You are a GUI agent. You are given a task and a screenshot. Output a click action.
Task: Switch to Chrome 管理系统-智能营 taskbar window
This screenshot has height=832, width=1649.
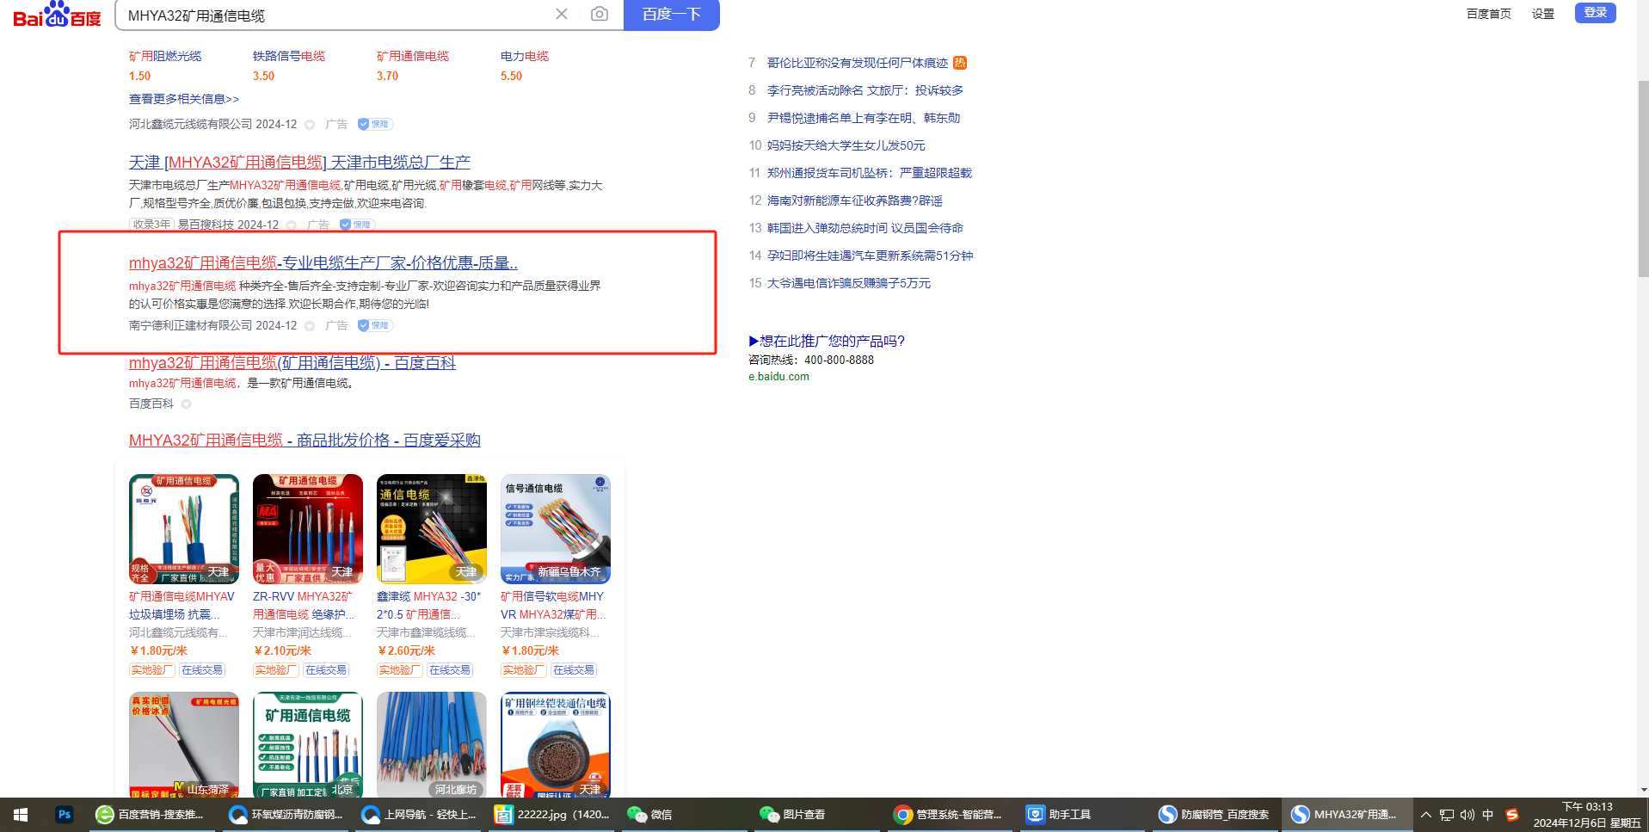pyautogui.click(x=950, y=815)
